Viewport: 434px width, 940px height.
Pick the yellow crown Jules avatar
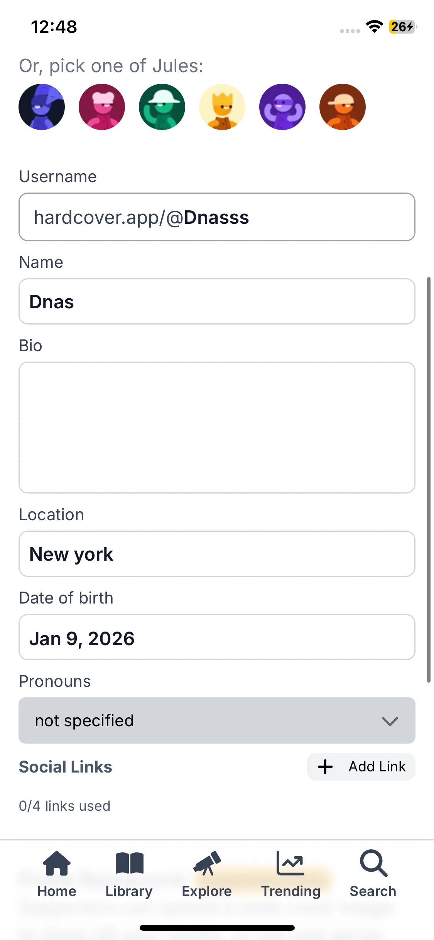(222, 107)
